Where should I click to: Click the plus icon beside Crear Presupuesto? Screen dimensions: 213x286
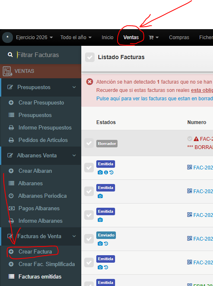(11, 102)
